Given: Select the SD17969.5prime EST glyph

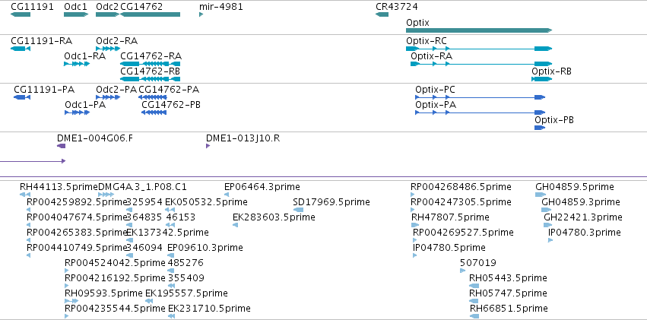Looking at the screenshot, I should [298, 210].
